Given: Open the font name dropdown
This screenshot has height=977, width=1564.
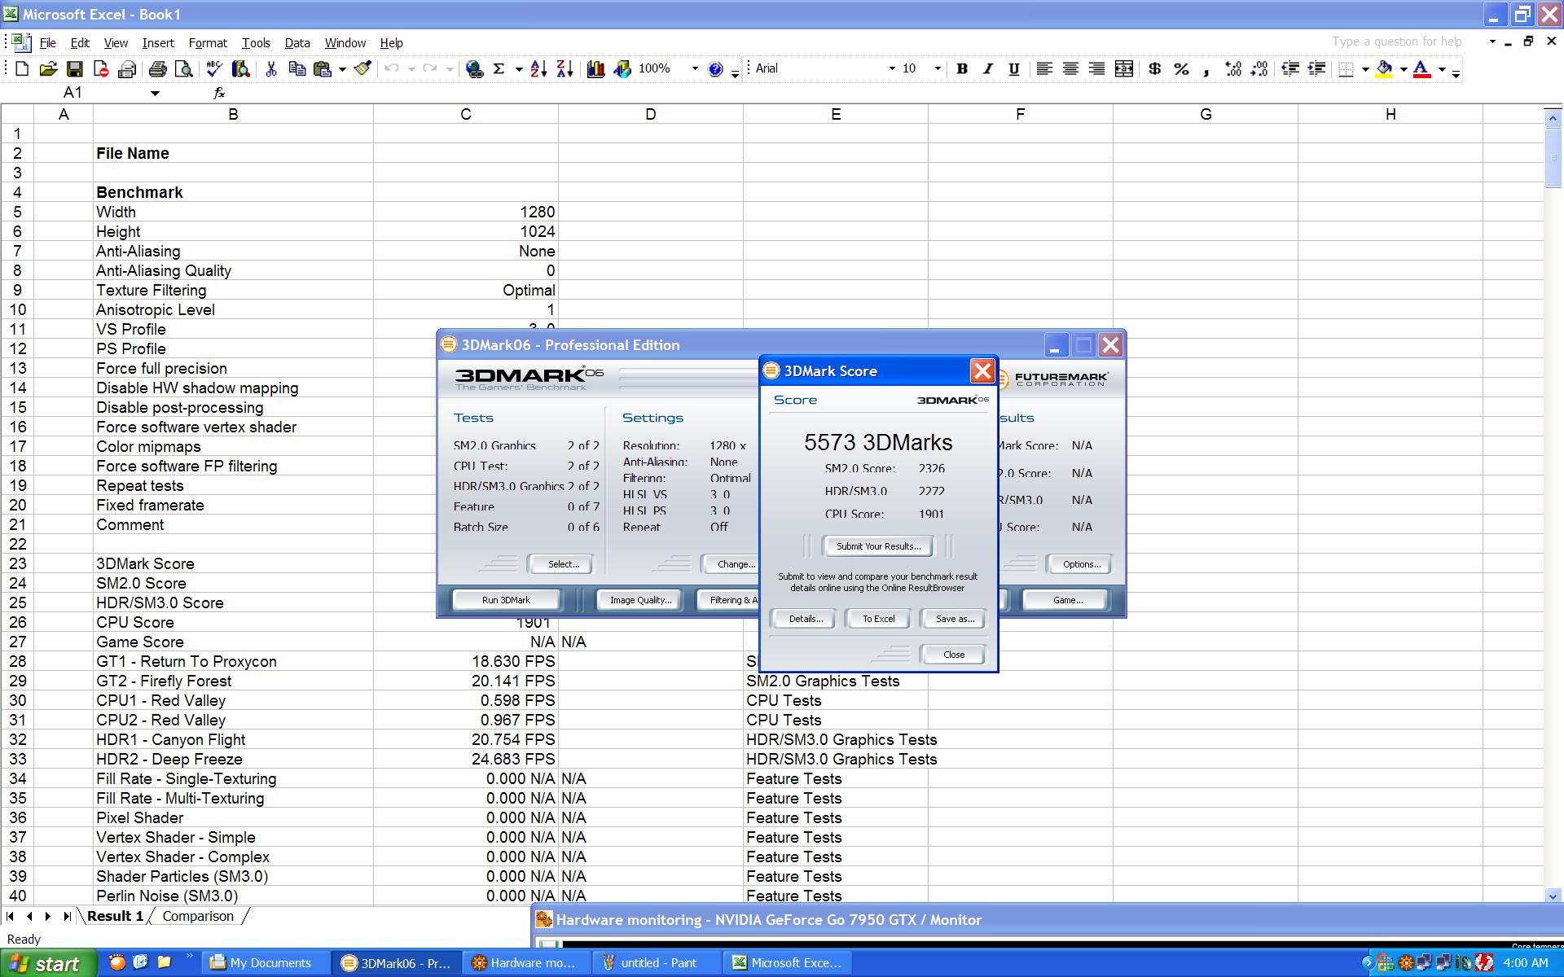Looking at the screenshot, I should pyautogui.click(x=891, y=69).
